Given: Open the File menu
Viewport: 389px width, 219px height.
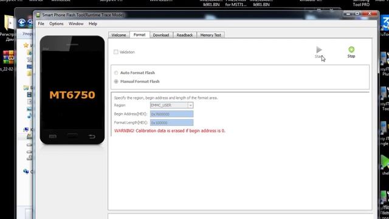Looking at the screenshot, I should 41,24.
